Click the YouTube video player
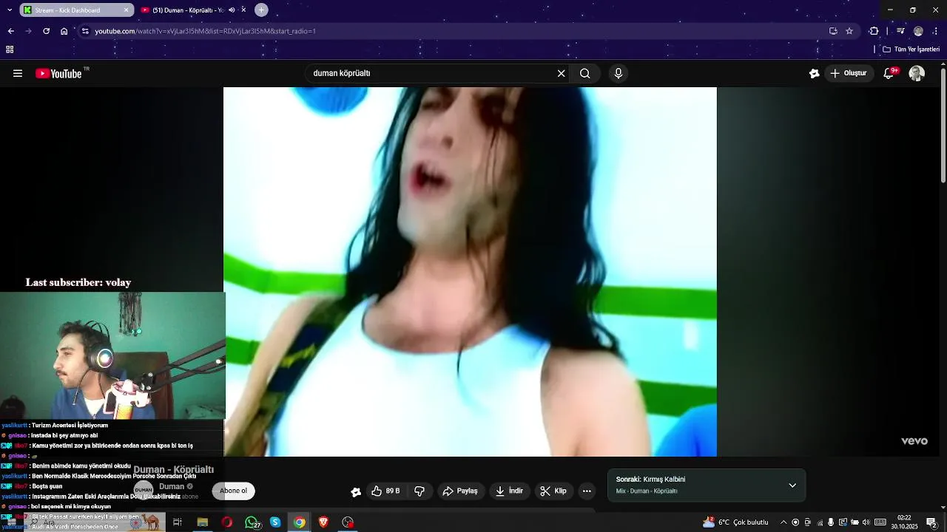947x532 pixels. click(470, 272)
